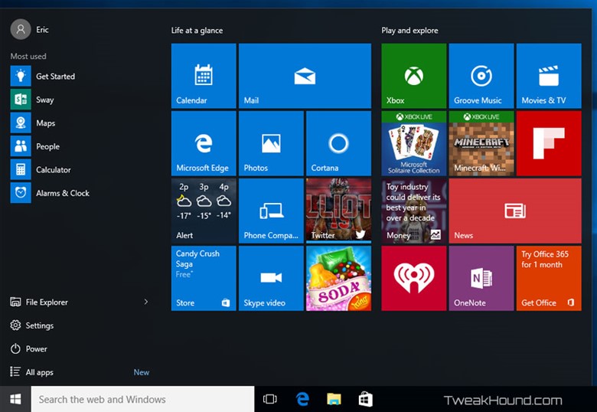Open Task View from taskbar
597x412 pixels.
pyautogui.click(x=270, y=399)
